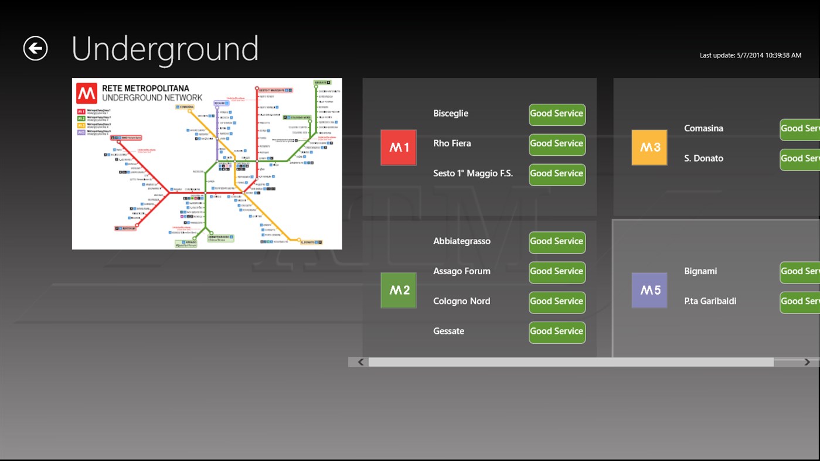Open the M5 purple line tile
820x461 pixels.
(649, 290)
